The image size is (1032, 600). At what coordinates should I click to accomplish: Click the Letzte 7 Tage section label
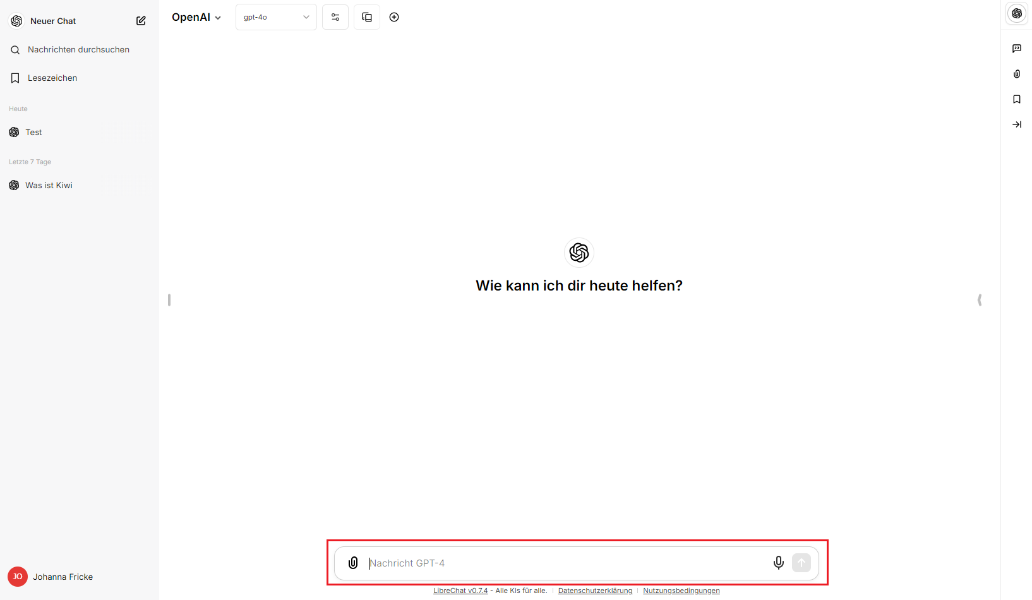(30, 162)
